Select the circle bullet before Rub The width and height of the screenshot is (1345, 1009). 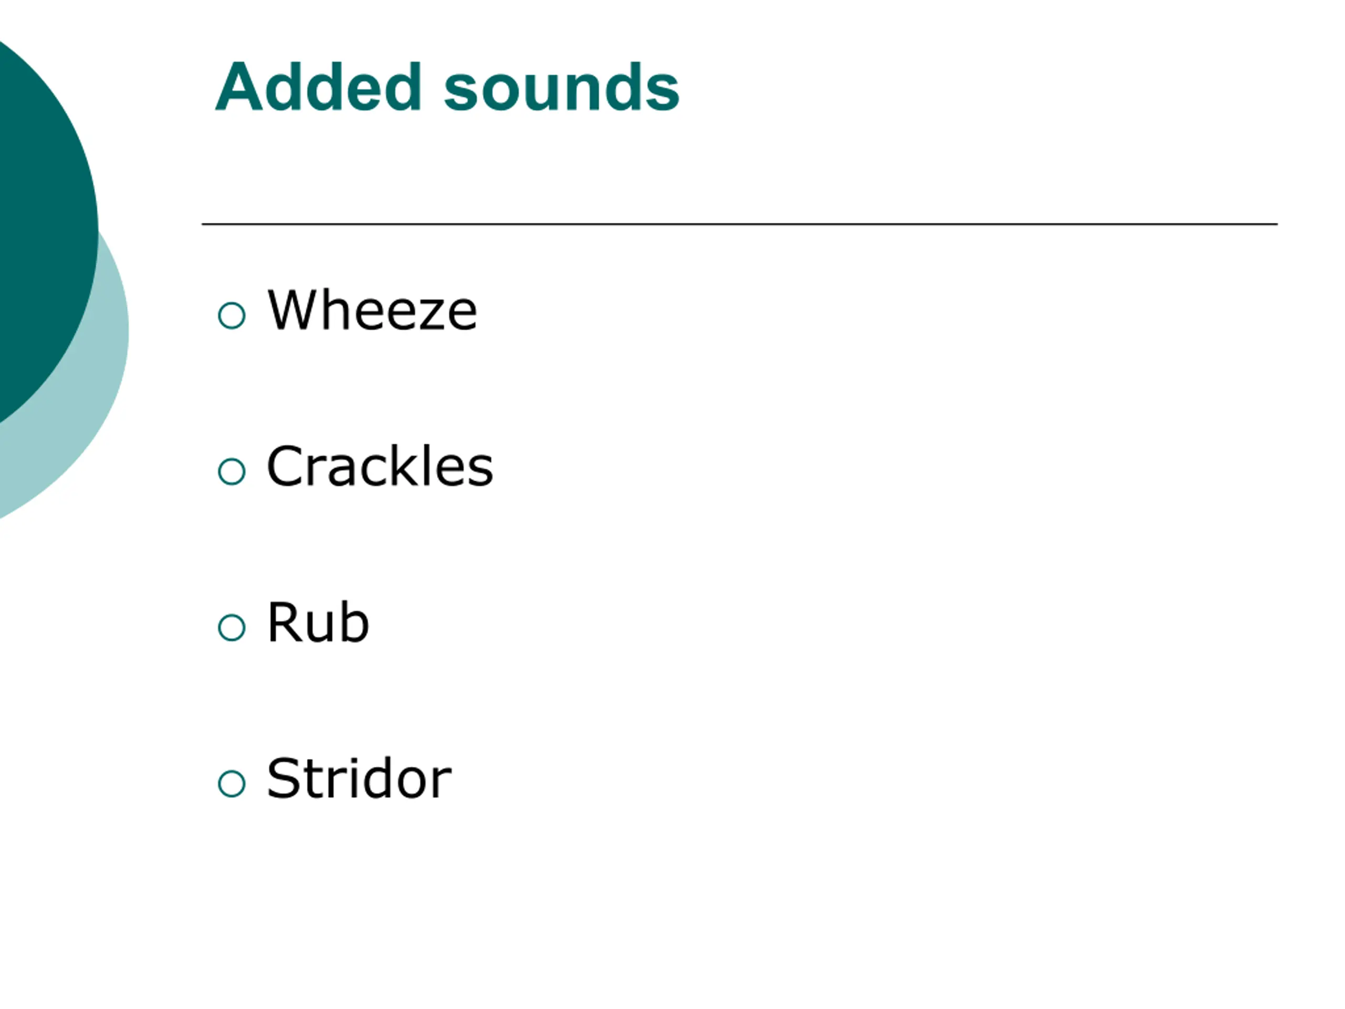232,627
